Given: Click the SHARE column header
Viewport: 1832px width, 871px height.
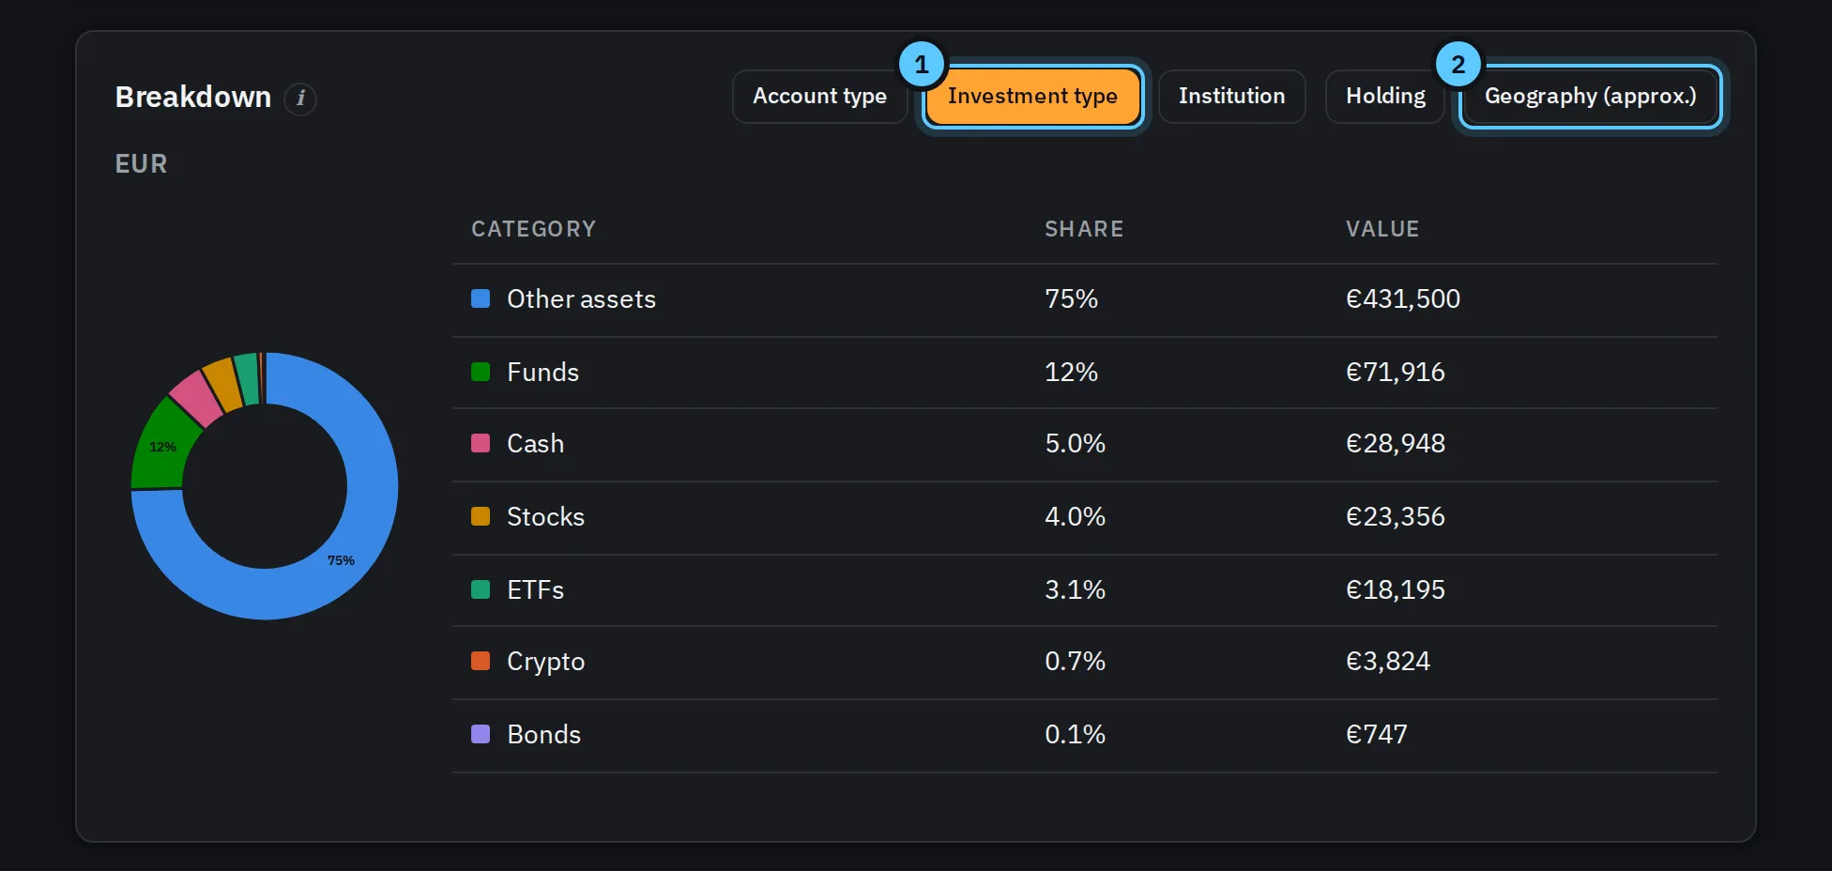Looking at the screenshot, I should point(1084,229).
